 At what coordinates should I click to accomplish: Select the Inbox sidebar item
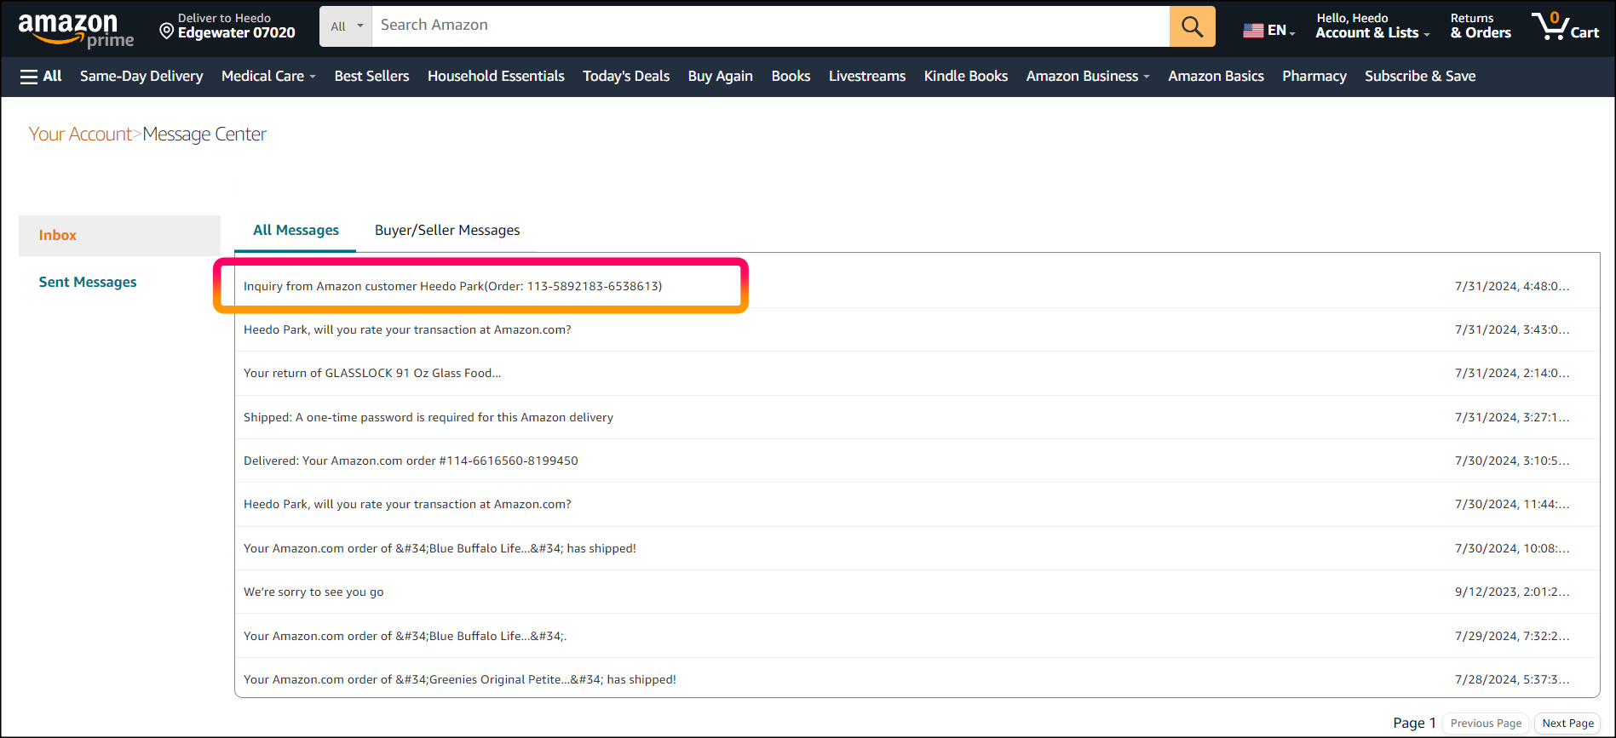tap(119, 236)
